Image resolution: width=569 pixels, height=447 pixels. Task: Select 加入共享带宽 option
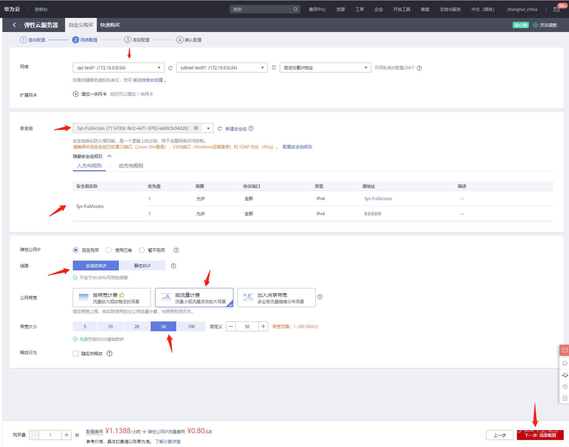277,298
